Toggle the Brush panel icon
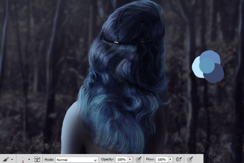The width and height of the screenshot is (244, 163). coord(37,159)
